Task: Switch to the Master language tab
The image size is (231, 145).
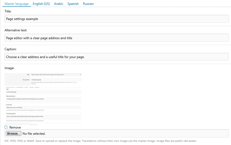Action: tap(16, 4)
